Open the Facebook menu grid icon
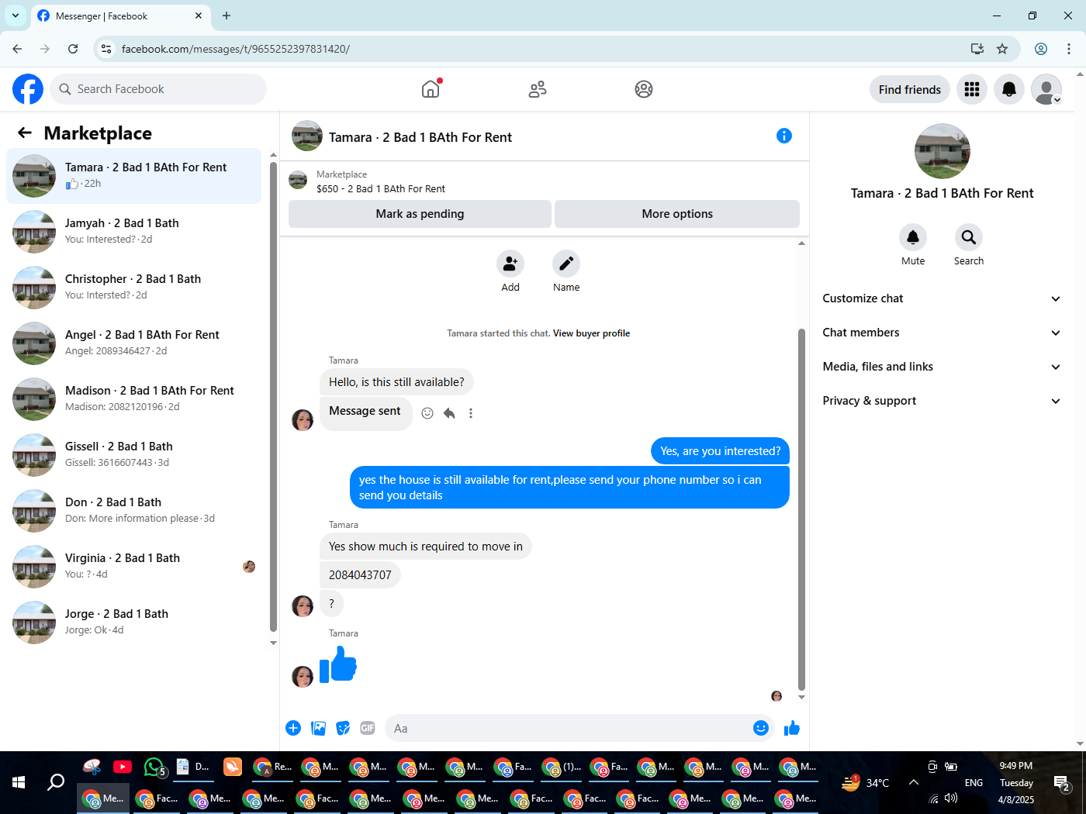 (972, 89)
